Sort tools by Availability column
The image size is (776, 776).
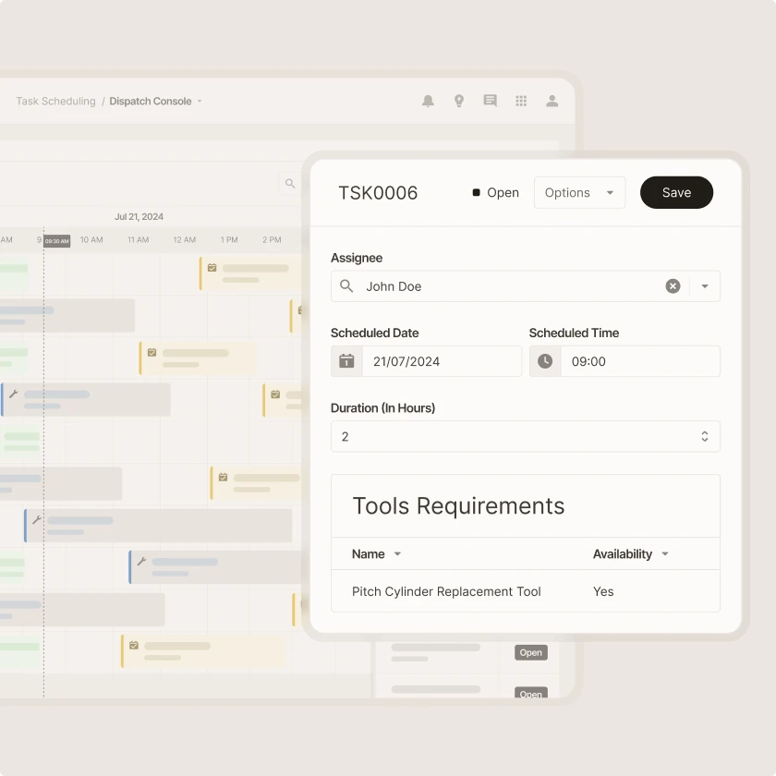630,553
